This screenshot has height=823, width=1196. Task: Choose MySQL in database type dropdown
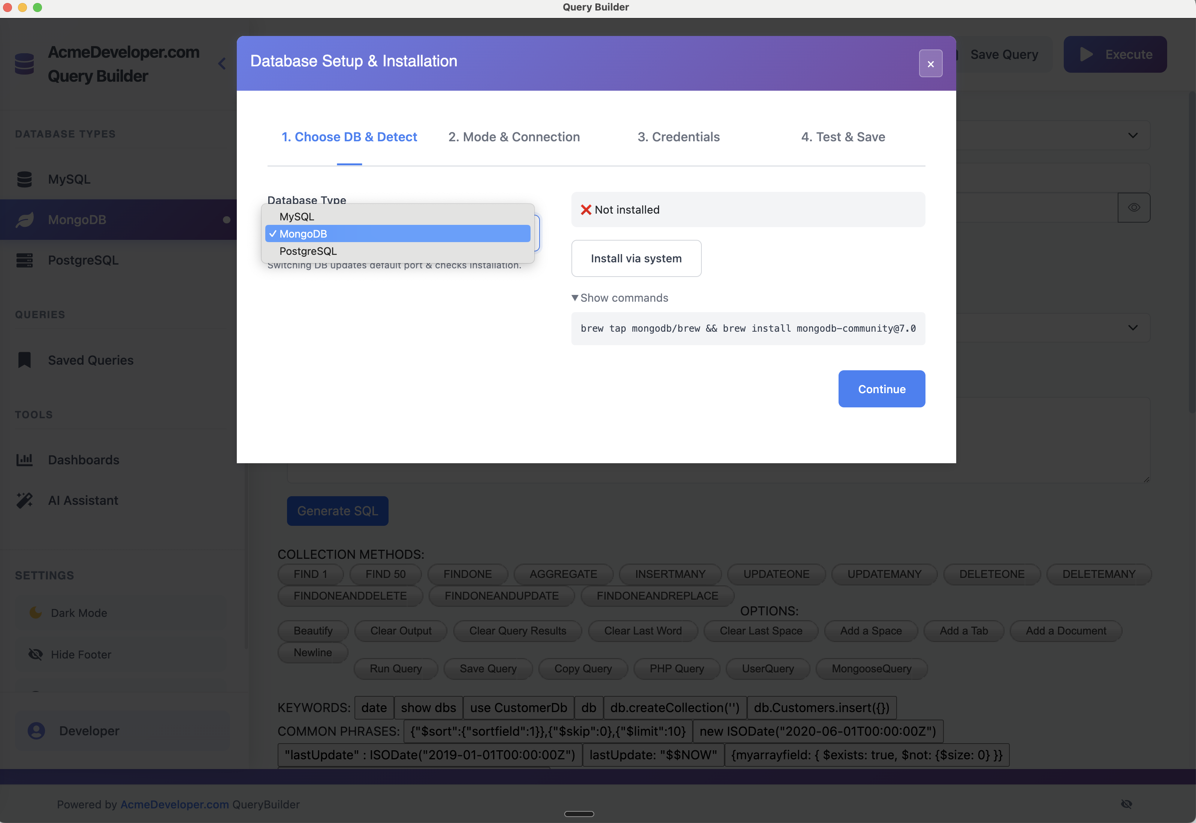coord(398,217)
